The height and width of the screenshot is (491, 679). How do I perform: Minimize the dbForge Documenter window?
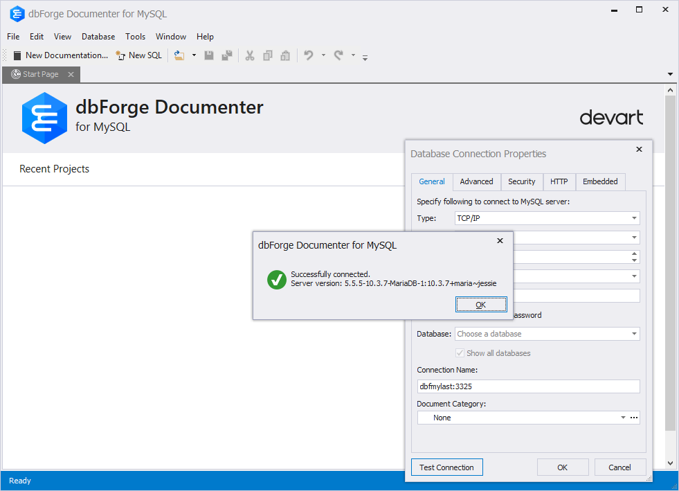click(x=614, y=10)
